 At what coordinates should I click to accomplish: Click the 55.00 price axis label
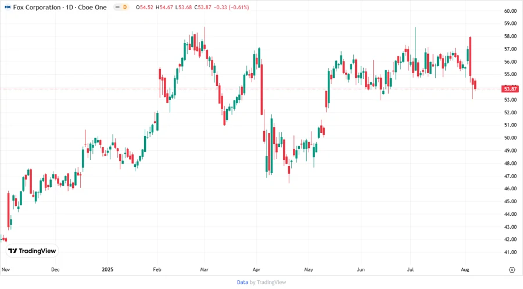pos(510,74)
